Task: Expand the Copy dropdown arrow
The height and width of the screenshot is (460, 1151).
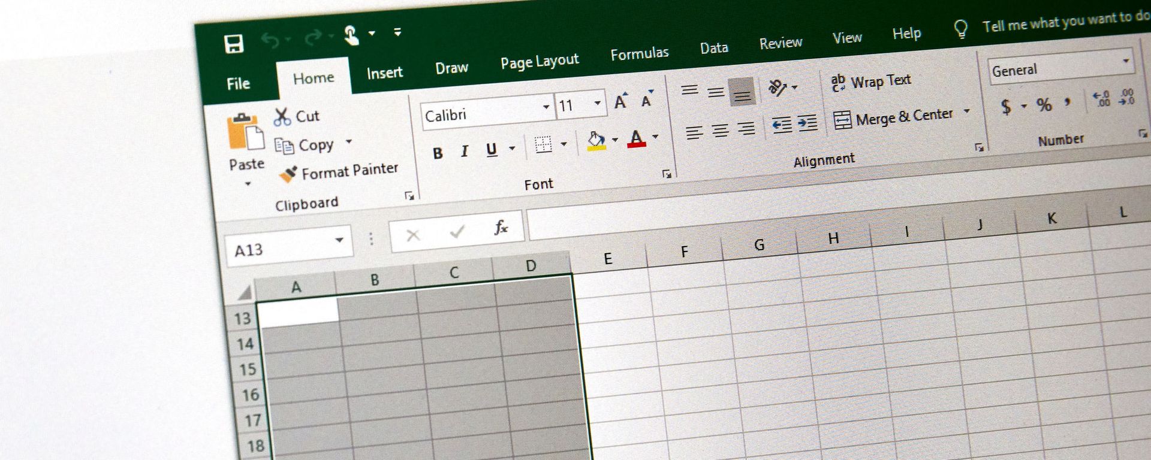Action: [x=348, y=142]
